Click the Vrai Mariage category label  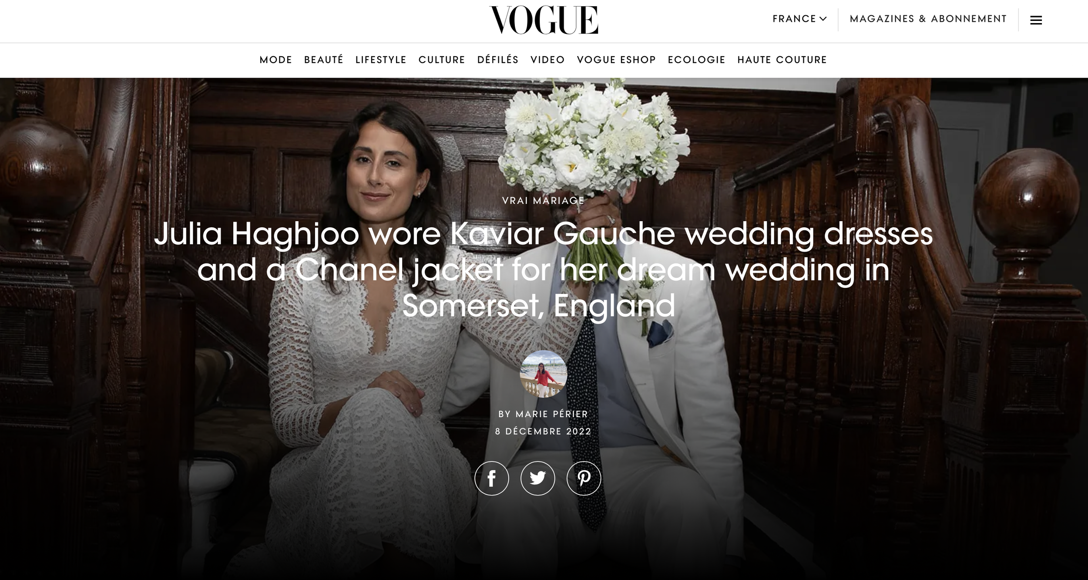tap(543, 201)
